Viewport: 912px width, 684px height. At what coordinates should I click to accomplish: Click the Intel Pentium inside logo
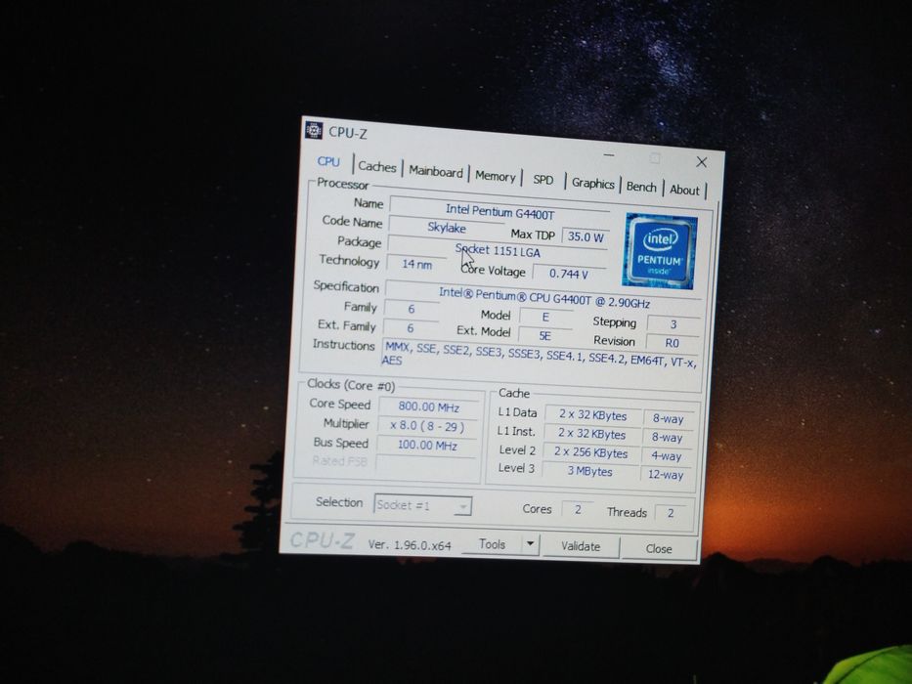tap(660, 251)
